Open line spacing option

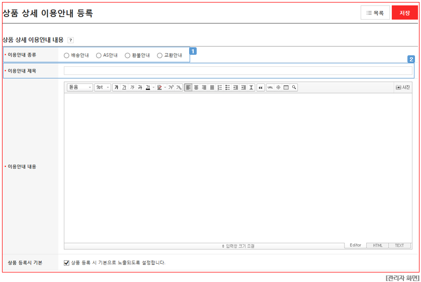pyautogui.click(x=251, y=87)
